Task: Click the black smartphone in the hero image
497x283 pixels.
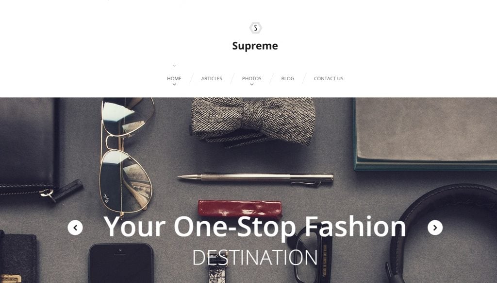Action: click(x=121, y=263)
